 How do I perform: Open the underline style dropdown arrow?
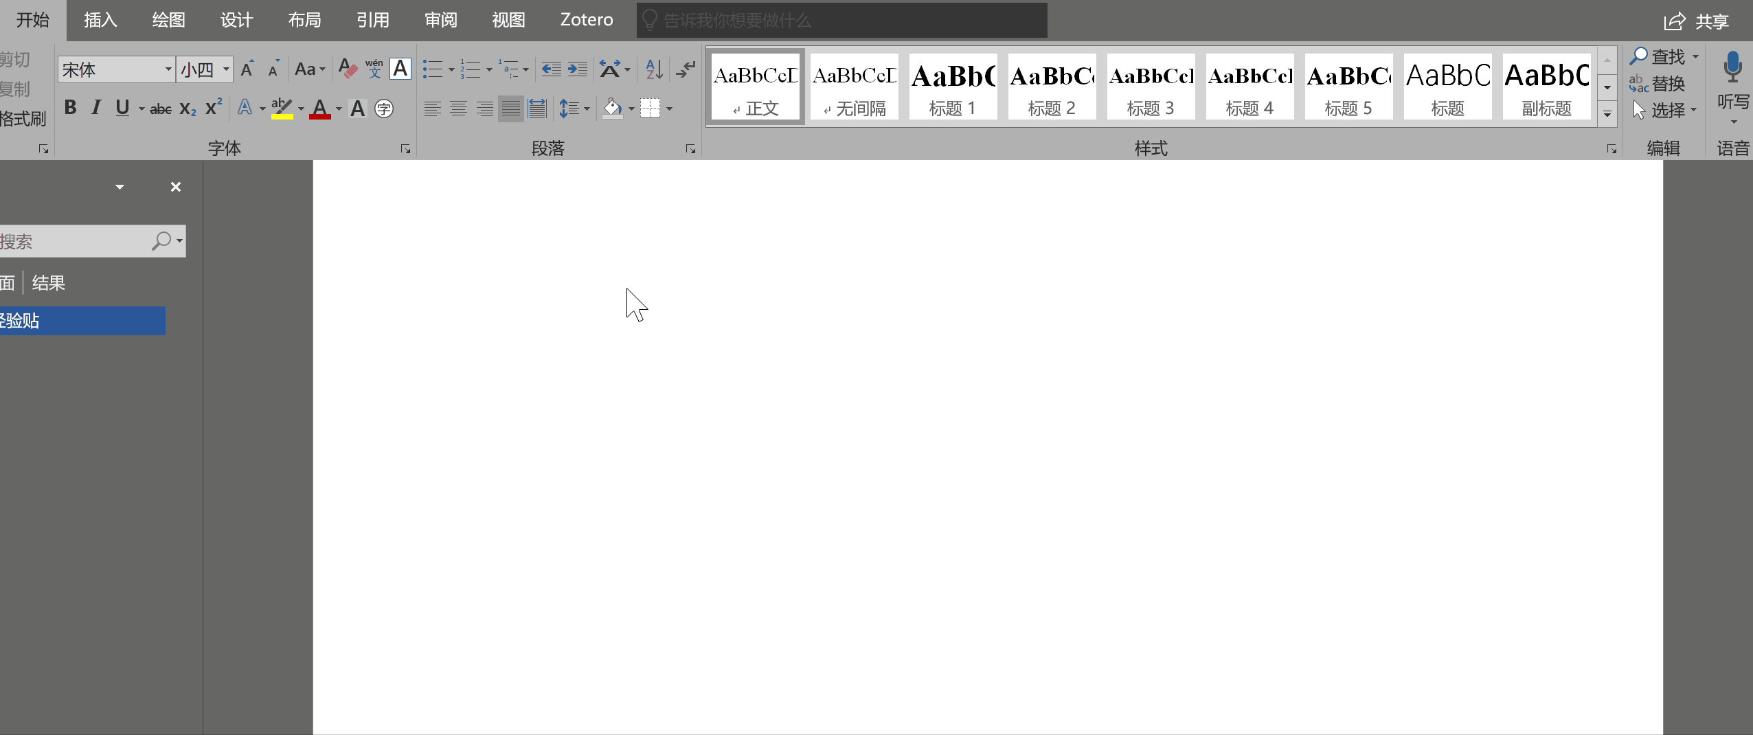click(x=142, y=109)
